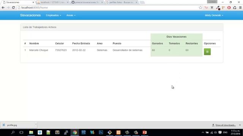
Task: Click the pink extension icon next to star
Action: click(206, 8)
